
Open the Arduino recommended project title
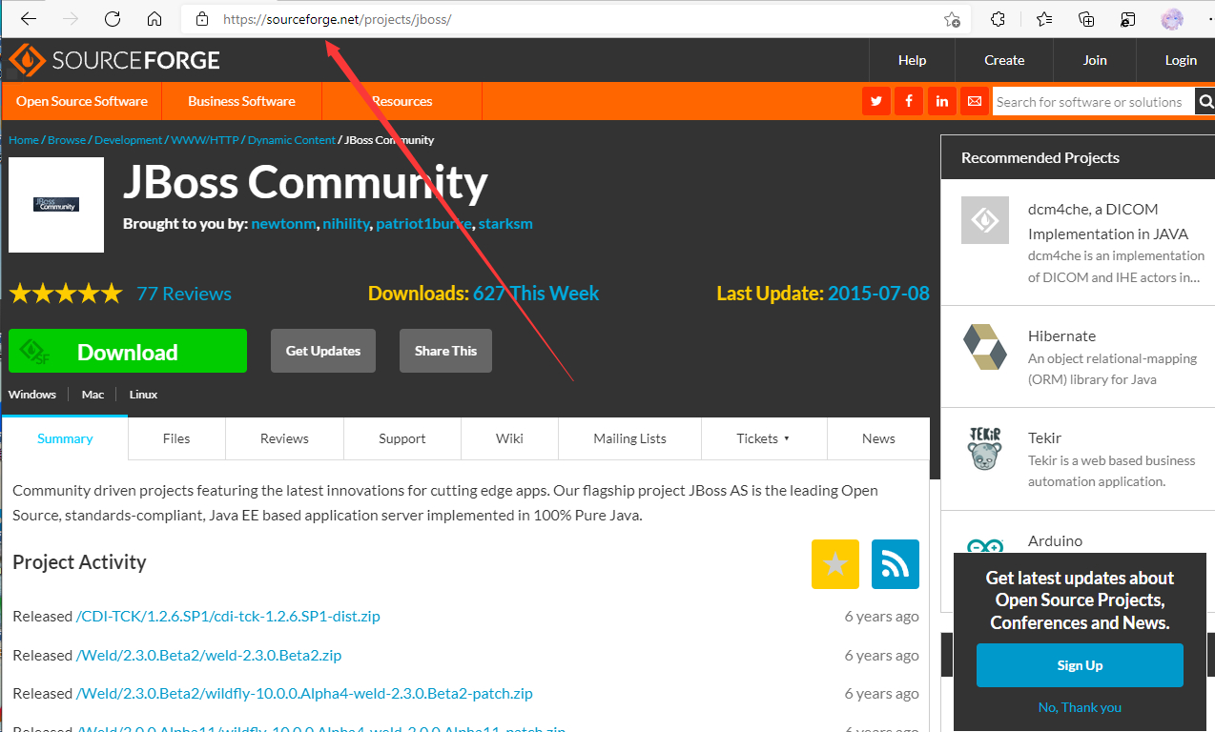click(x=1055, y=540)
